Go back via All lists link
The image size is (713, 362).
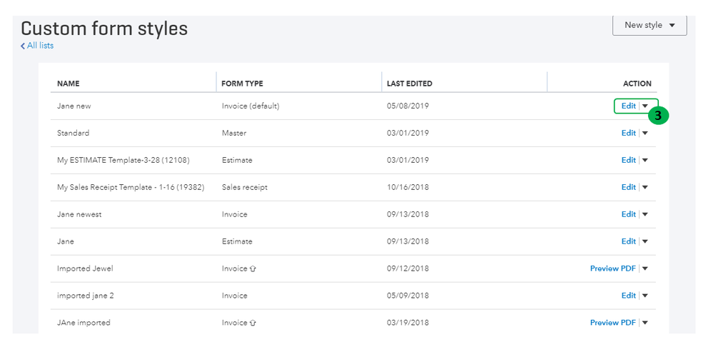(40, 46)
